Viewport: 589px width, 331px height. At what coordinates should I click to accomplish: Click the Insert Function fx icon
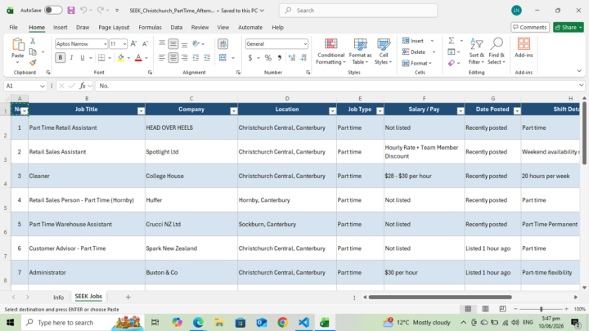pos(83,86)
